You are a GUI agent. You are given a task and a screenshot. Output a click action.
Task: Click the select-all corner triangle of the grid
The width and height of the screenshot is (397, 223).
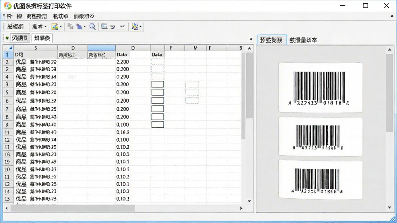10,48
